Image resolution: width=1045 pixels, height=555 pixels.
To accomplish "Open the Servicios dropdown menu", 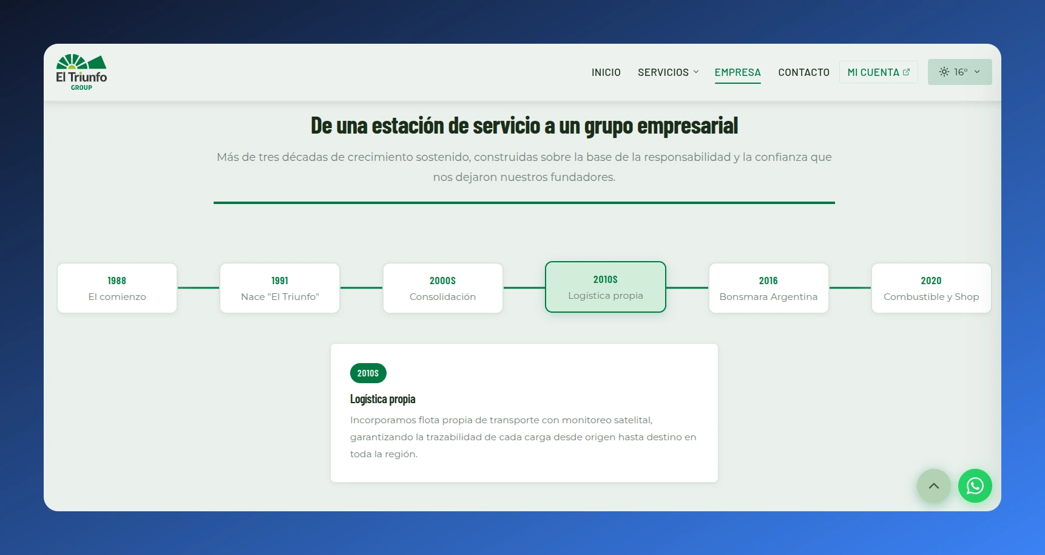I will point(668,72).
